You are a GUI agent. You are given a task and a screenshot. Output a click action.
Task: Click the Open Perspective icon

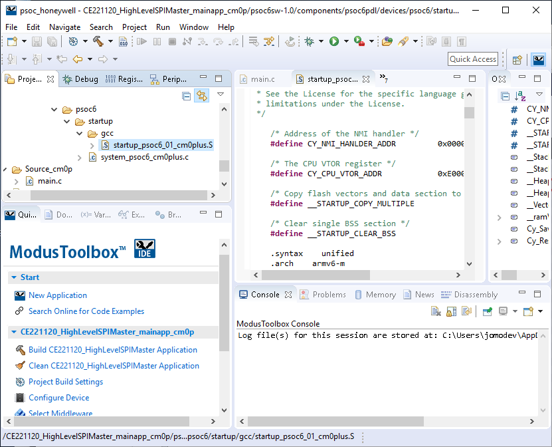pyautogui.click(x=517, y=59)
